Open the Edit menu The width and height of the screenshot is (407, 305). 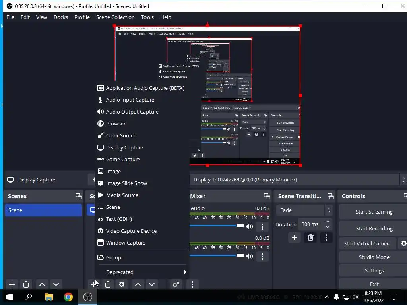tap(25, 17)
